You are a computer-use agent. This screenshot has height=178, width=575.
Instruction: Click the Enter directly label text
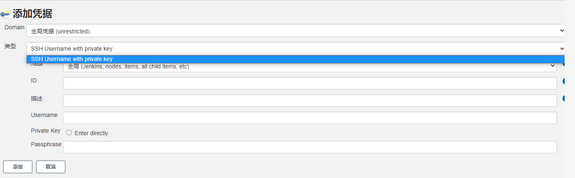point(91,133)
